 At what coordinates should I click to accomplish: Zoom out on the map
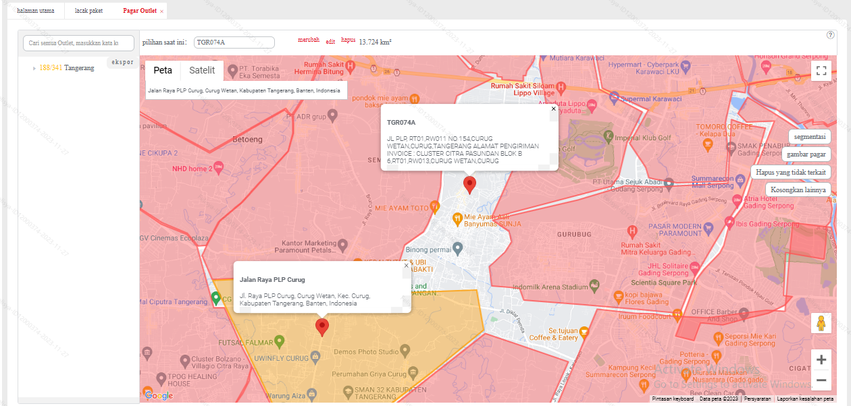pos(821,380)
